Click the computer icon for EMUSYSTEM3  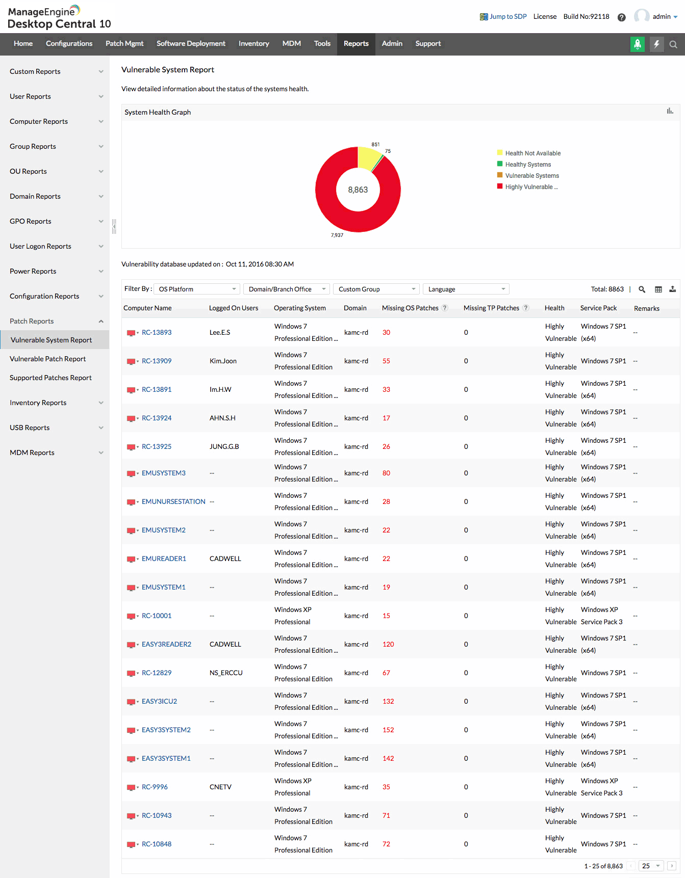click(x=131, y=473)
